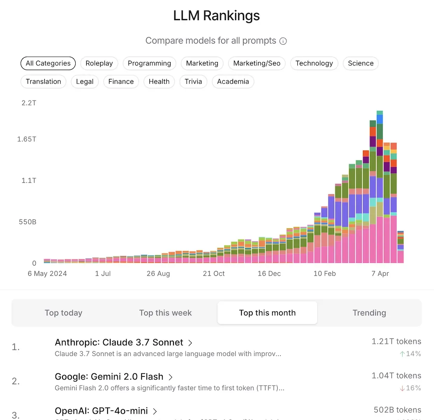Click the Claude 3.7 Sonnet description text
Screen dimensions: 434x420
168,354
